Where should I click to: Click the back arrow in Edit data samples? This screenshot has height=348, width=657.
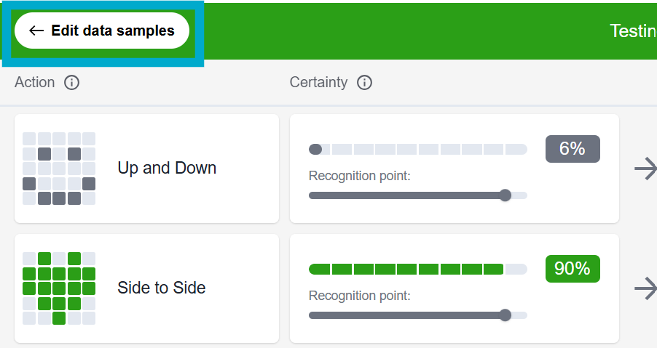coord(36,31)
